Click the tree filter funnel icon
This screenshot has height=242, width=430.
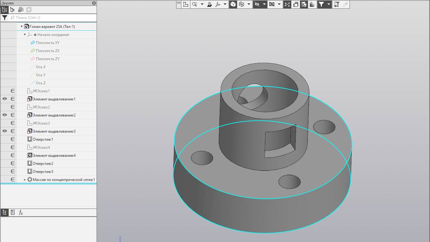[5, 18]
